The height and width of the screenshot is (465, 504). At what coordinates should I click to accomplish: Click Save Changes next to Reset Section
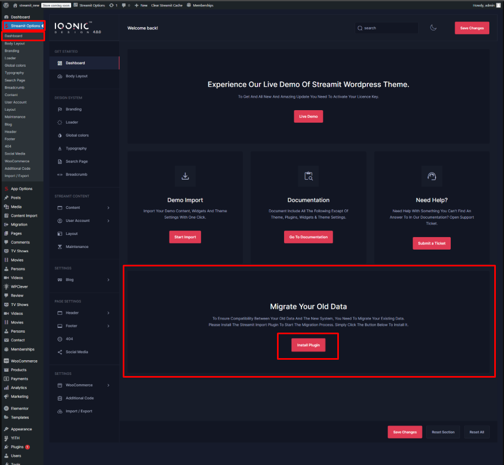click(x=405, y=432)
